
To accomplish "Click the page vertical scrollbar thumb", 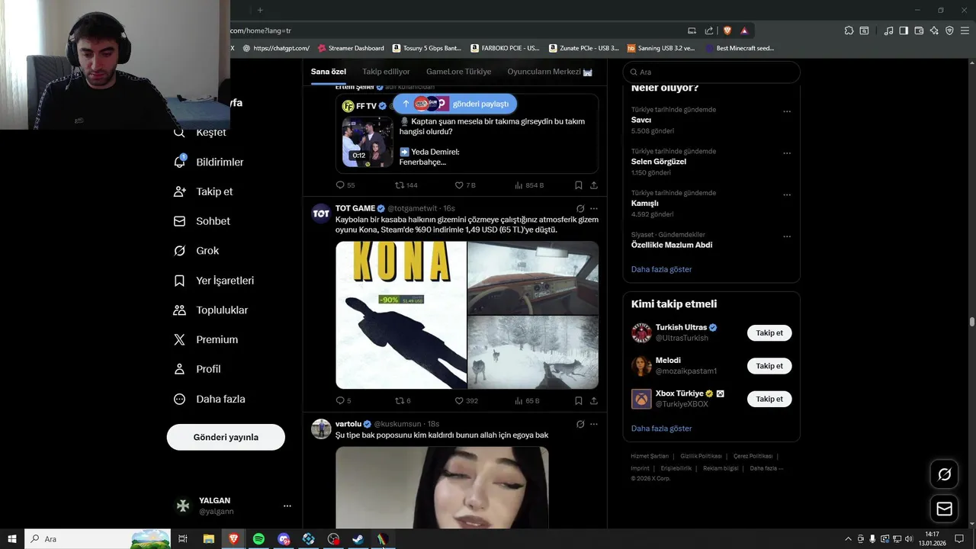I will tap(971, 322).
